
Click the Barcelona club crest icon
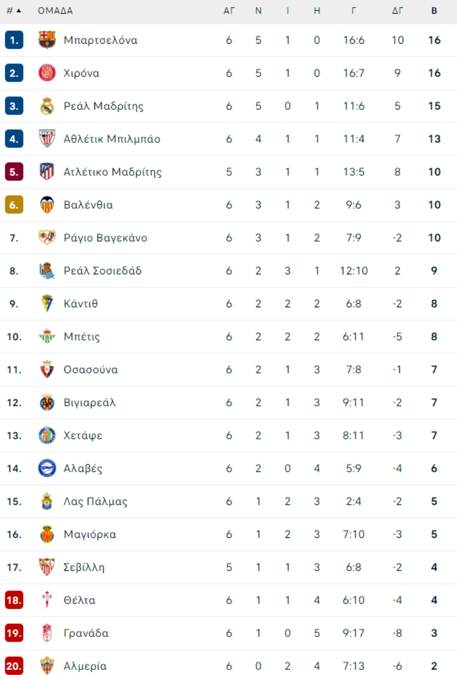pos(47,40)
